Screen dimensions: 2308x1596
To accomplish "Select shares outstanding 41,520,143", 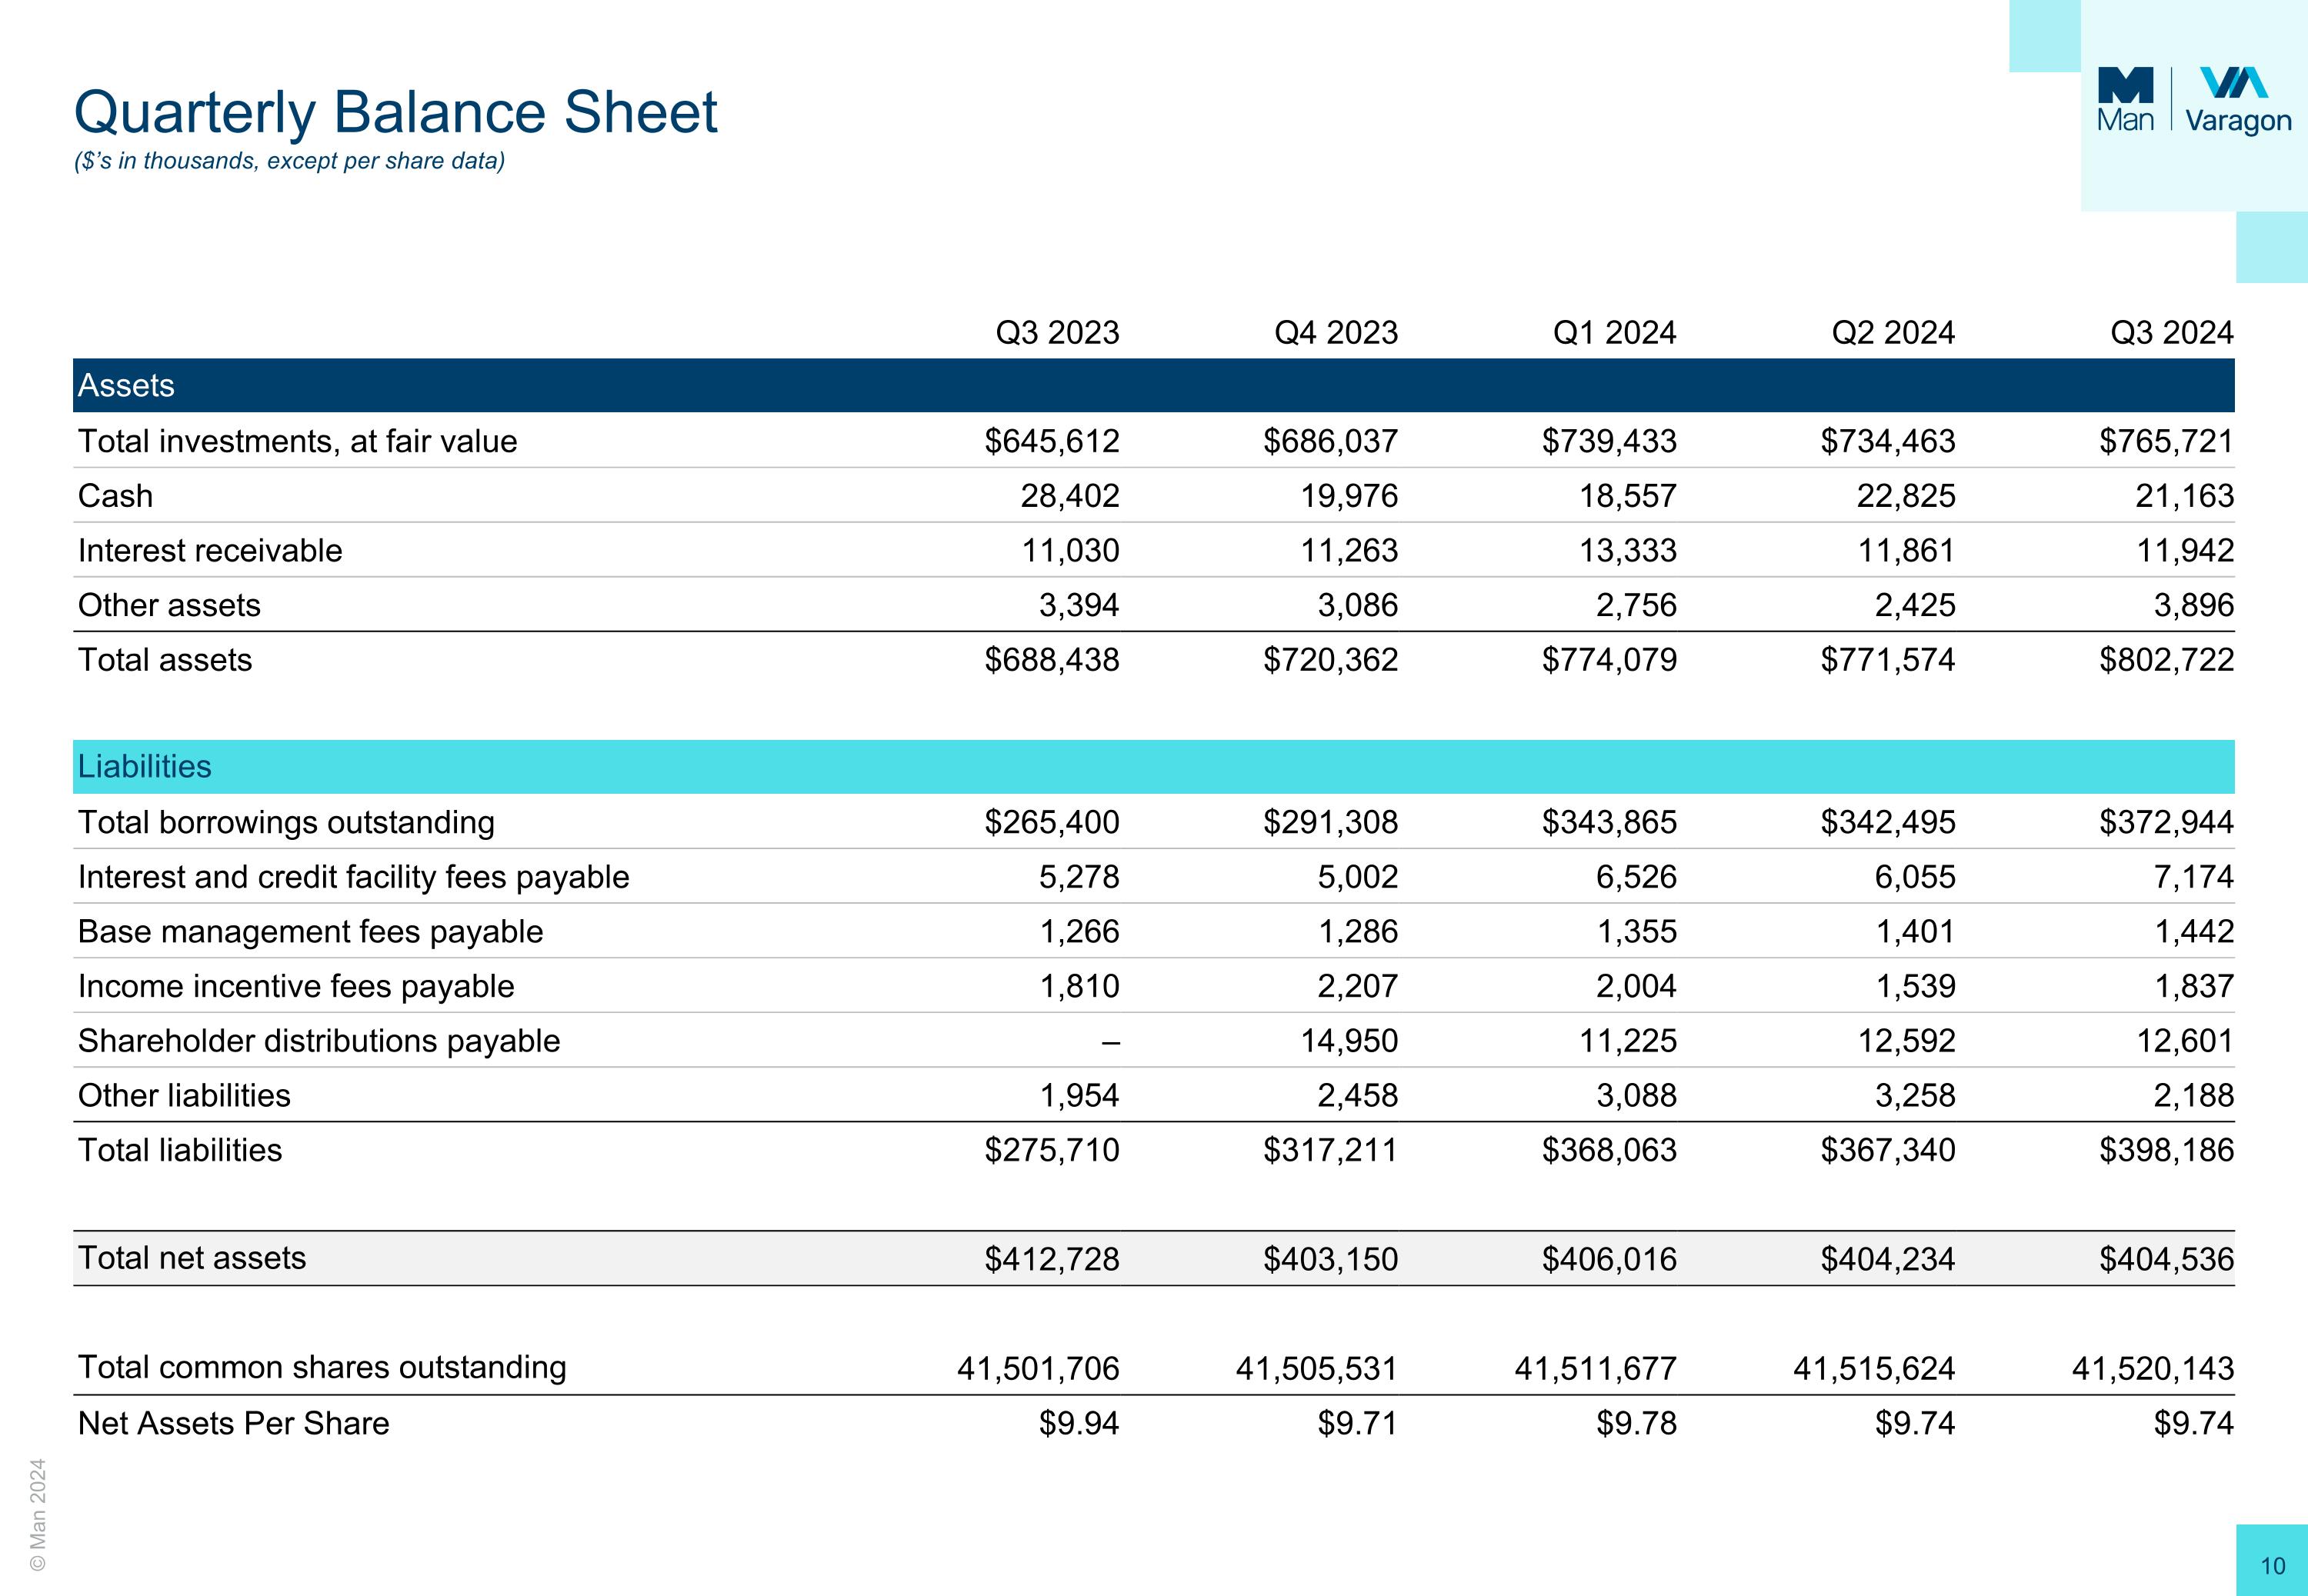I will point(2153,1368).
